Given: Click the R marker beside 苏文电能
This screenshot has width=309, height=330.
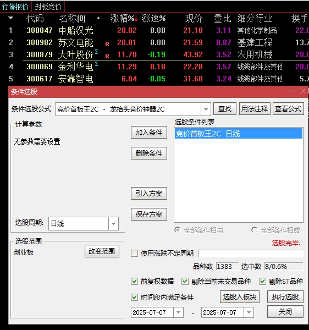Looking at the screenshot, I should click(107, 44).
